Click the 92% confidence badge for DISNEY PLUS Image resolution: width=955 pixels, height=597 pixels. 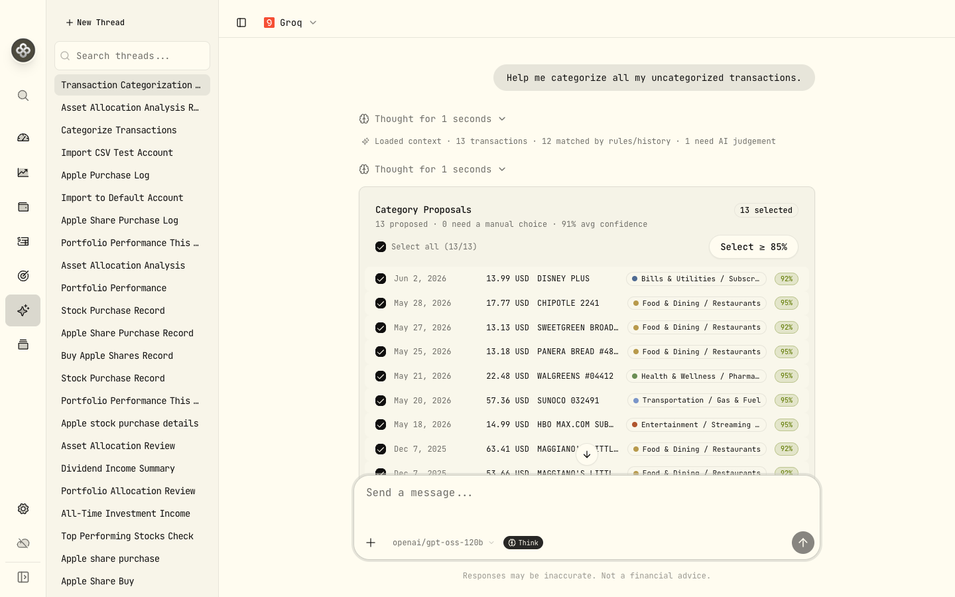(787, 279)
